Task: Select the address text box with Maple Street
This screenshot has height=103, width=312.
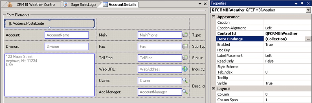Action: 50,75
